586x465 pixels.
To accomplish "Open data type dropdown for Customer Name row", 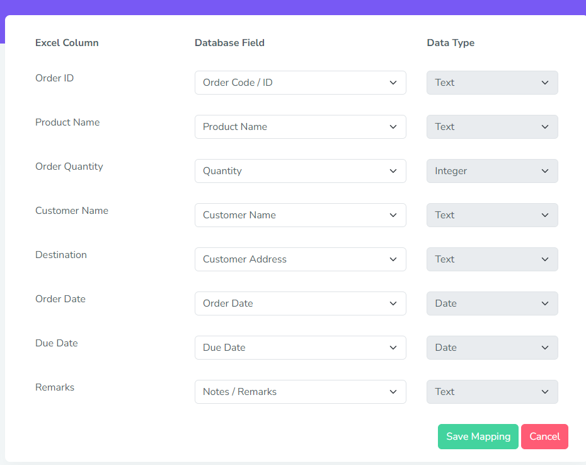I will pyautogui.click(x=491, y=215).
